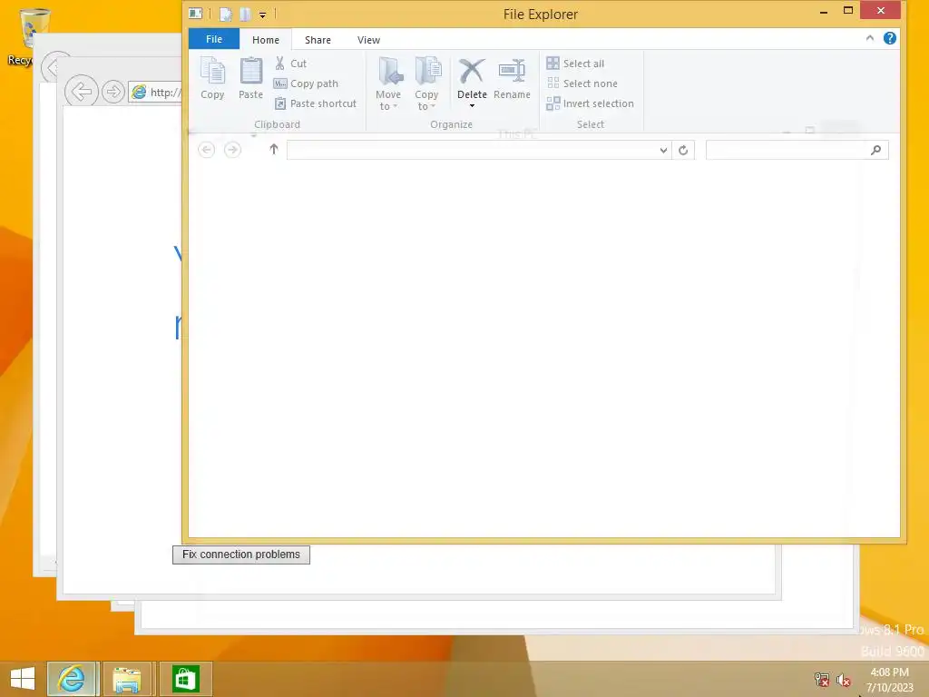Open Internet Explorer from taskbar
Viewport: 929px width, 697px height.
(x=72, y=679)
